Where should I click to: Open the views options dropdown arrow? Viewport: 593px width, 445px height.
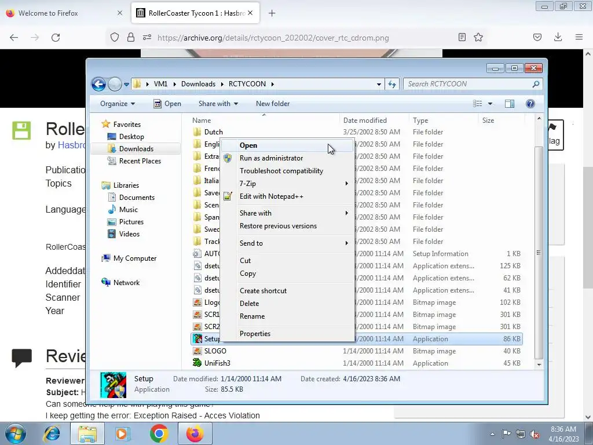pos(490,104)
